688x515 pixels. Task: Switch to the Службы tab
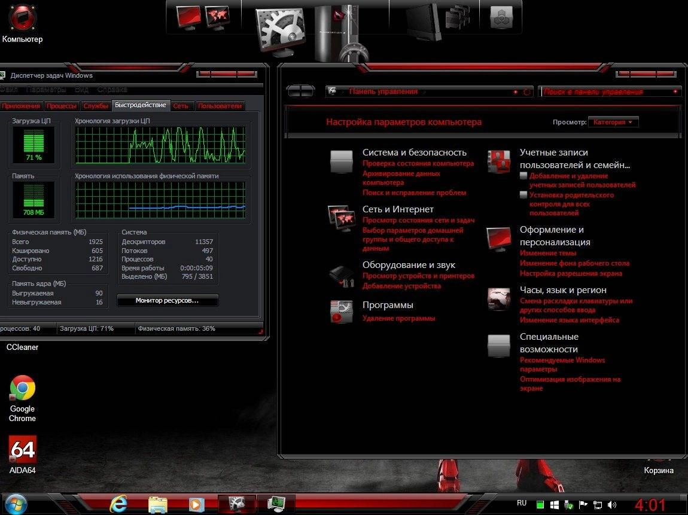[x=96, y=106]
